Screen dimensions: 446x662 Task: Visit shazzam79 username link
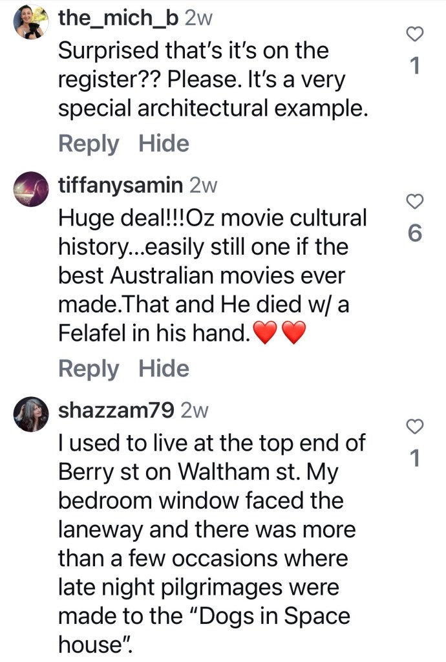116,410
